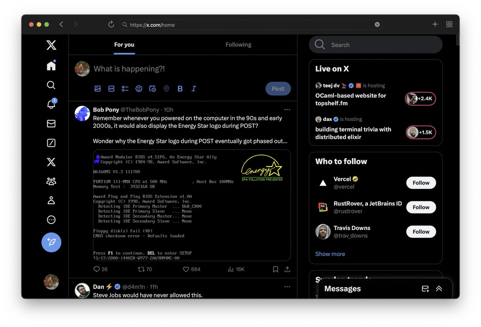Viewport: 481px width, 327px height.
Task: Toggle italic formatting in composer
Action: (194, 89)
